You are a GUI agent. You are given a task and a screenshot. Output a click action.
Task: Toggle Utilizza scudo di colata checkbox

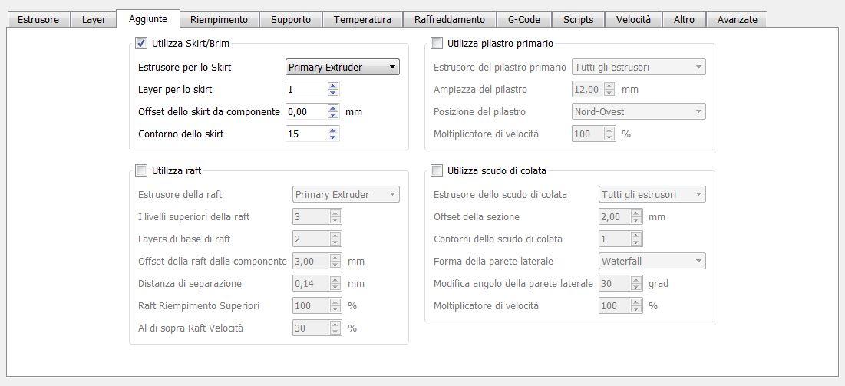coord(437,170)
